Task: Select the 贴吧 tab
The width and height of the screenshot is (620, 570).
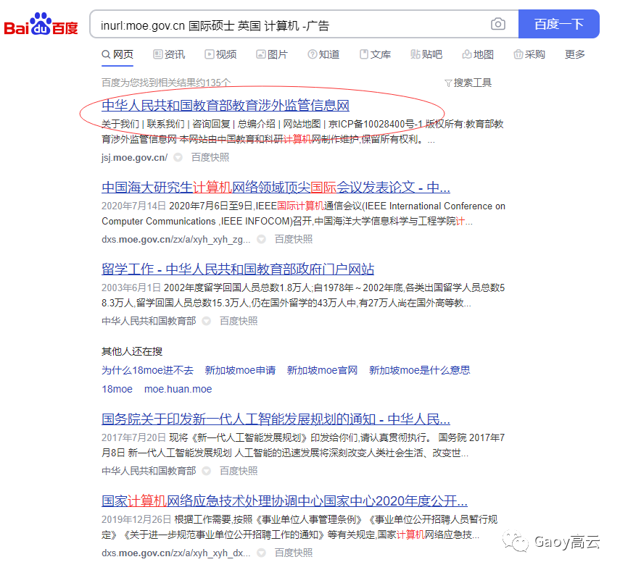Action: click(x=426, y=54)
